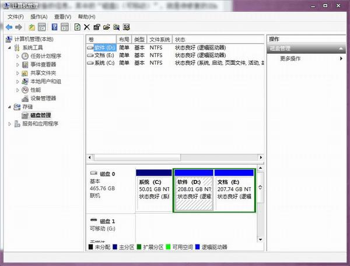Click the 扩展分区 green legend swatch

(139, 247)
